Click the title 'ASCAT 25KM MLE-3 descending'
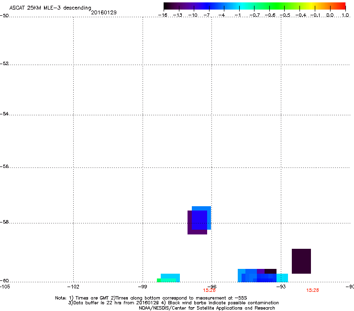This screenshot has width=354, height=311. 50,8
